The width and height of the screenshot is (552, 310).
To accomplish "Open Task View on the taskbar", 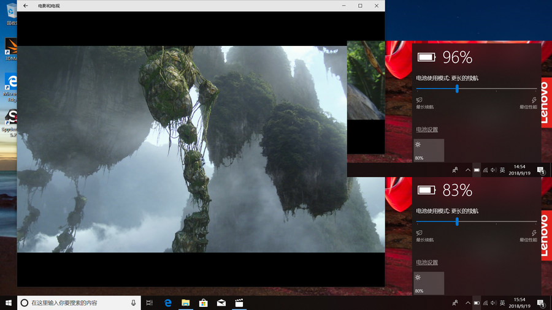I will pyautogui.click(x=149, y=303).
